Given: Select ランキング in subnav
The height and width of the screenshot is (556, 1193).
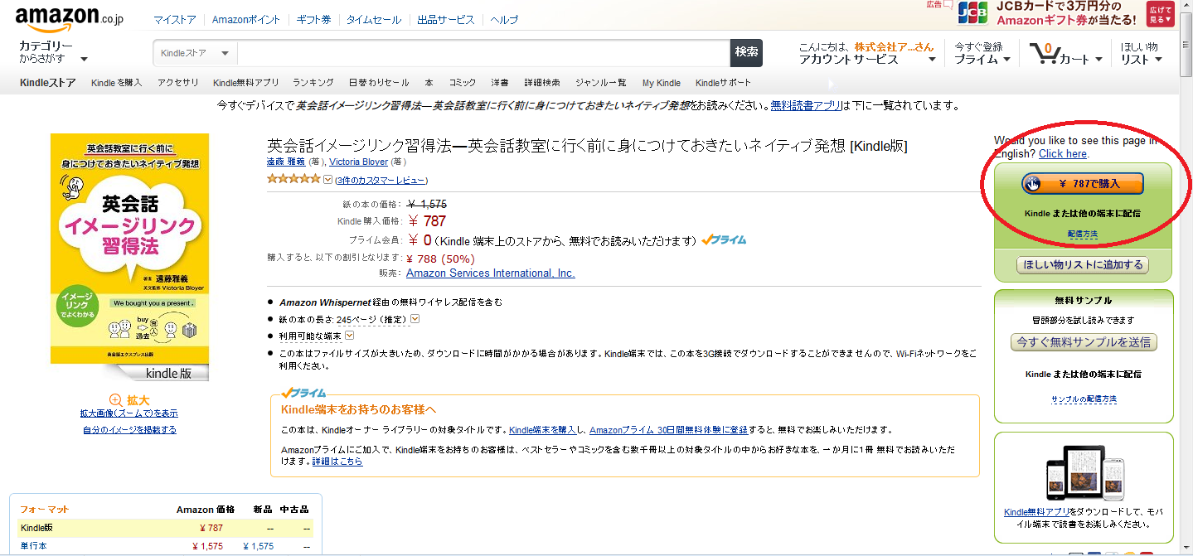Looking at the screenshot, I should (313, 83).
